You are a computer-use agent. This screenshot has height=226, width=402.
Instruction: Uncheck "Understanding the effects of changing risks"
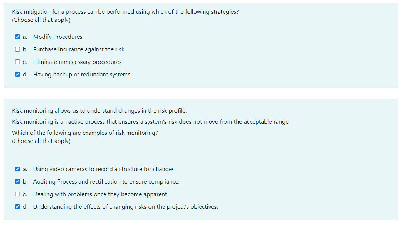click(x=17, y=206)
